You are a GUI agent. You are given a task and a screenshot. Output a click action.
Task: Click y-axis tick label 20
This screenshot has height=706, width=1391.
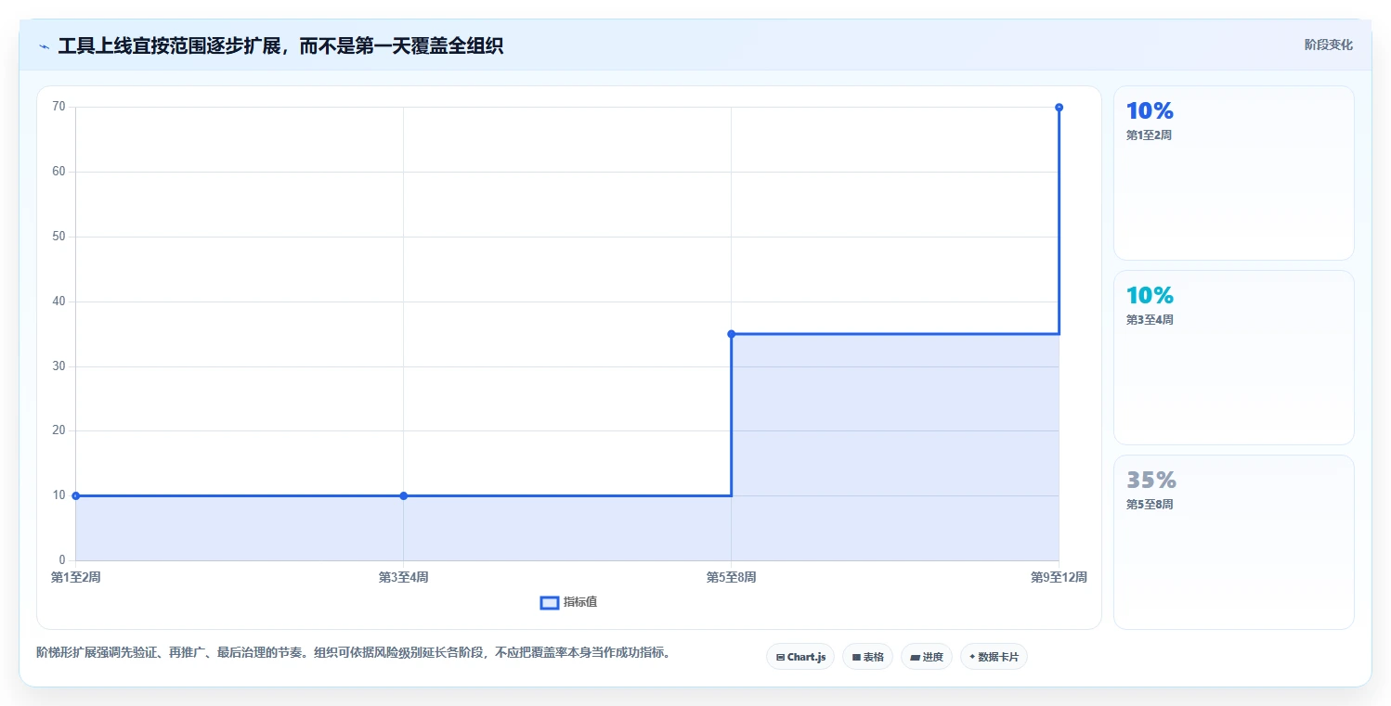coord(58,430)
